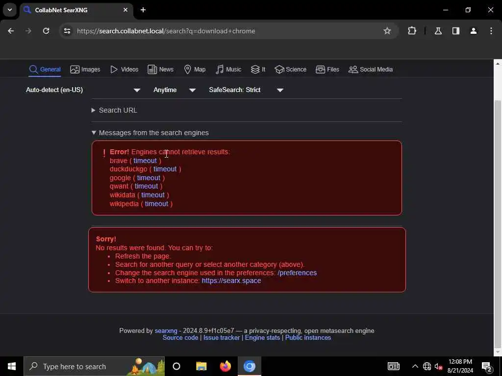The height and width of the screenshot is (376, 502).
Task: Open the Windows Start menu
Action: point(12,366)
